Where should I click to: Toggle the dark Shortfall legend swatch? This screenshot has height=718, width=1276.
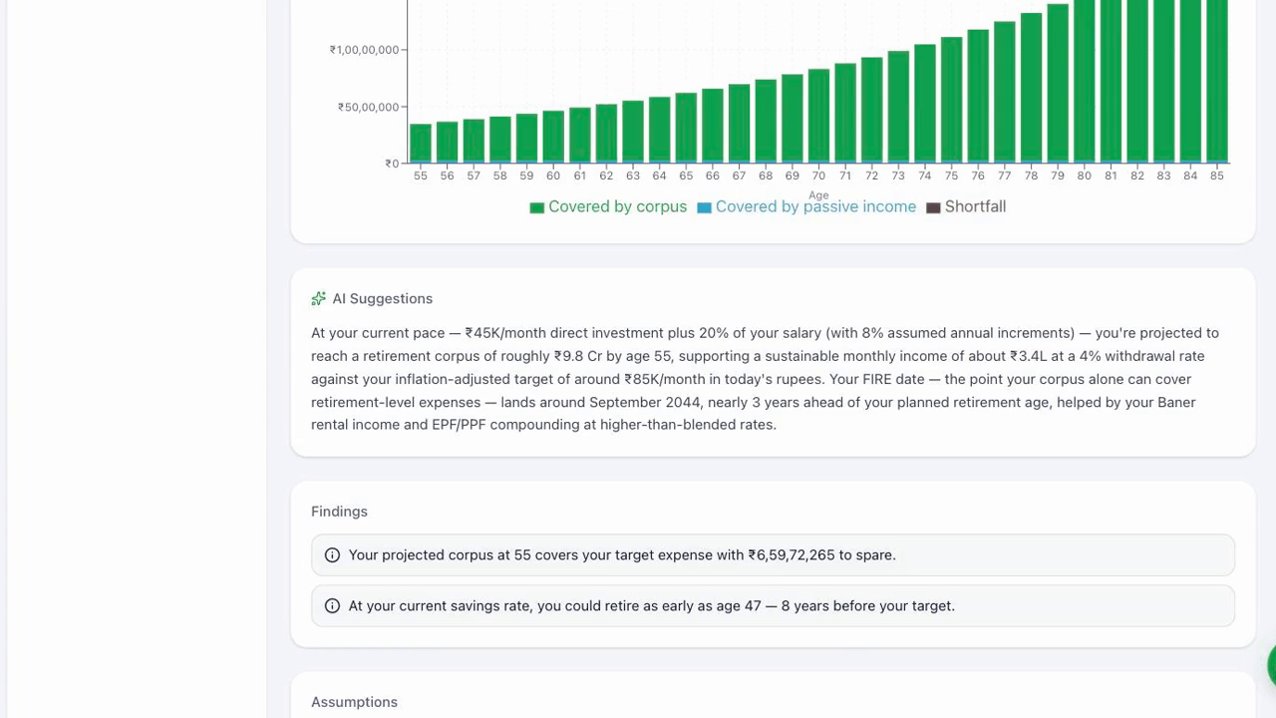coord(934,207)
